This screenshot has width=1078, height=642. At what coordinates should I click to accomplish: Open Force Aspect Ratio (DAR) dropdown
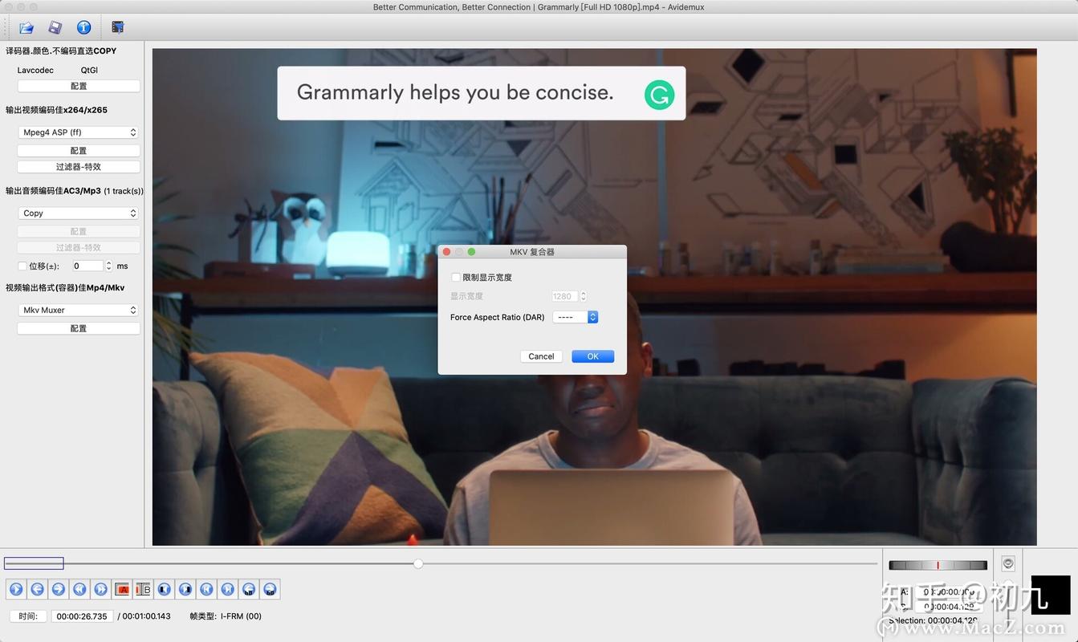coord(575,317)
